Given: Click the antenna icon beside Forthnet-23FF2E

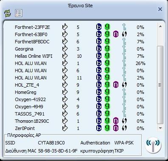Looking at the screenshot, I should pyautogui.click(x=65, y=27).
